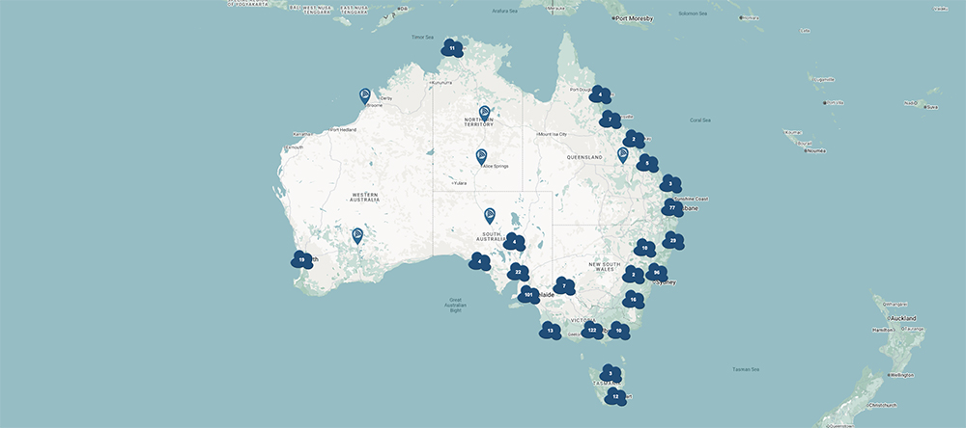The width and height of the screenshot is (966, 428).
Task: Click the pin above South Australia label
Action: click(490, 215)
